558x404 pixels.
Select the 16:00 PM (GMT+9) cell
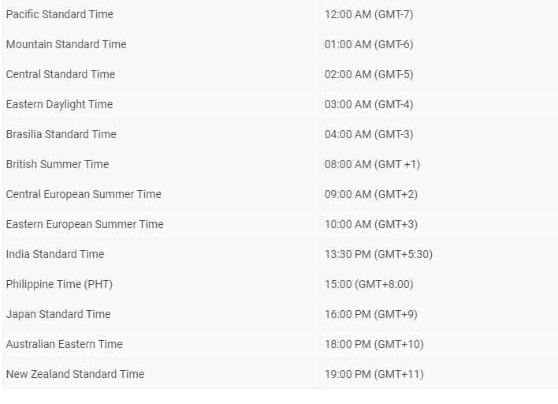tap(371, 314)
